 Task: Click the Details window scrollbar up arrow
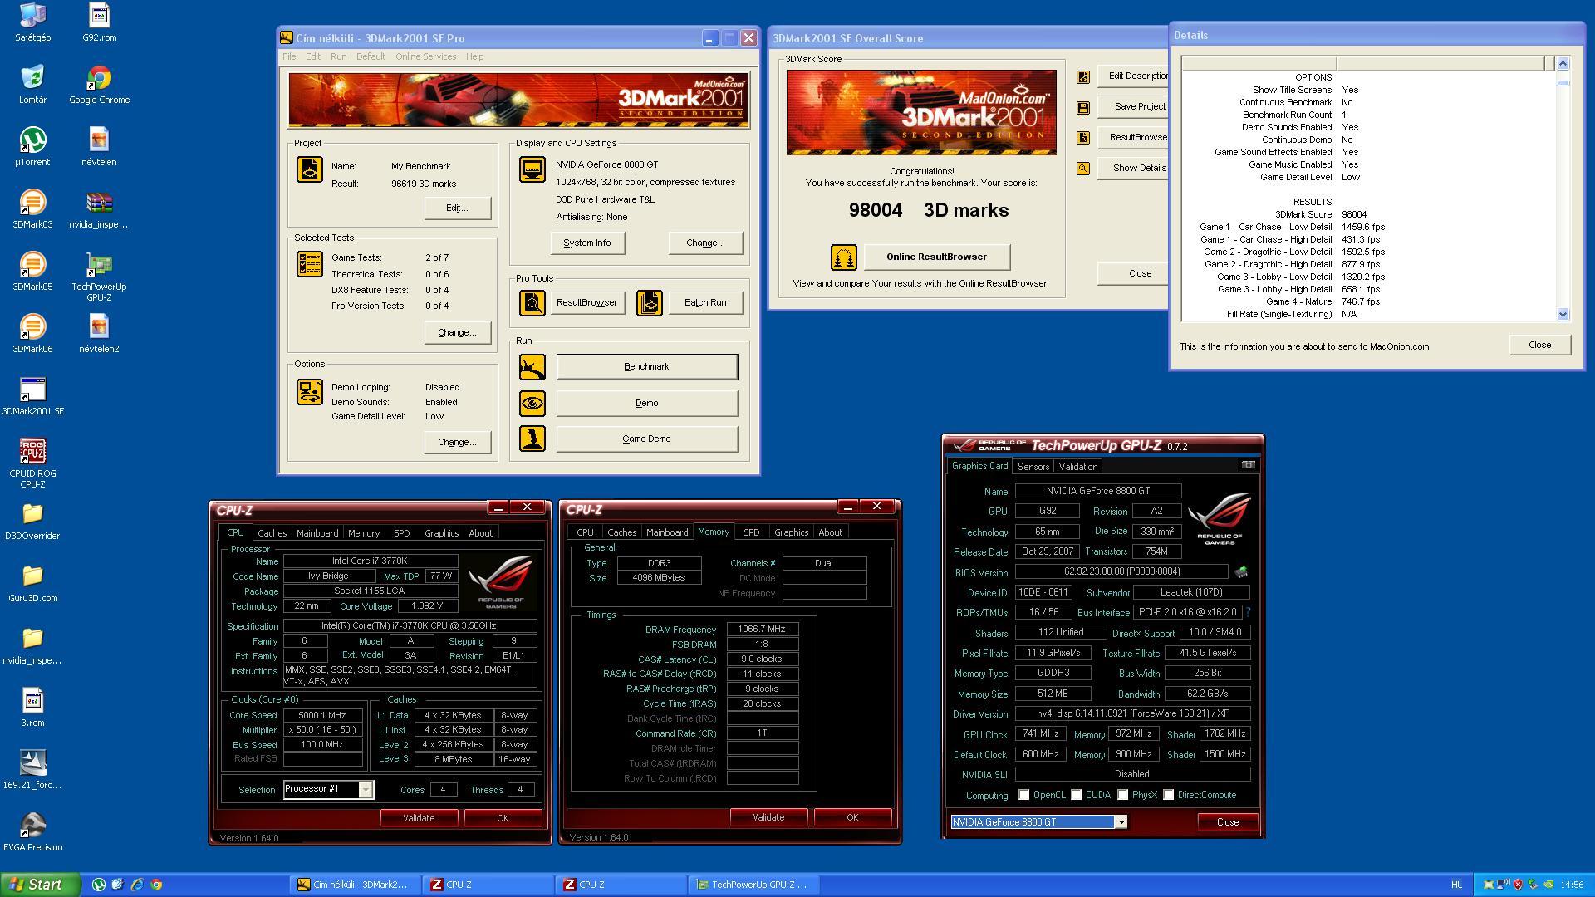pyautogui.click(x=1563, y=64)
